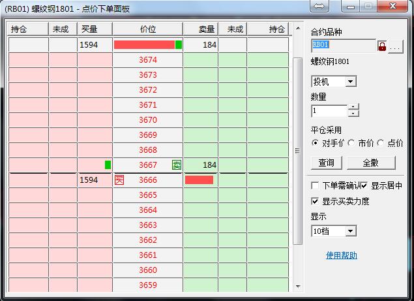Viewport: 414px width, 301px height.
Task: Click the left 持仓 column header
Action: 28,29
